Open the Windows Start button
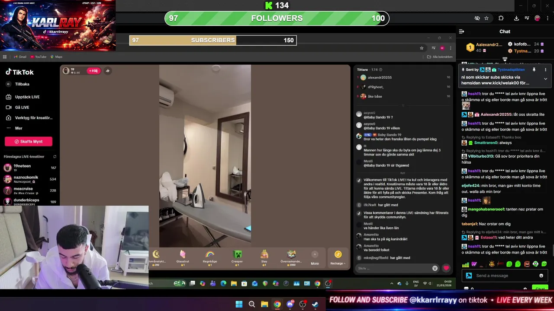This screenshot has height=311, width=554. coord(239,304)
